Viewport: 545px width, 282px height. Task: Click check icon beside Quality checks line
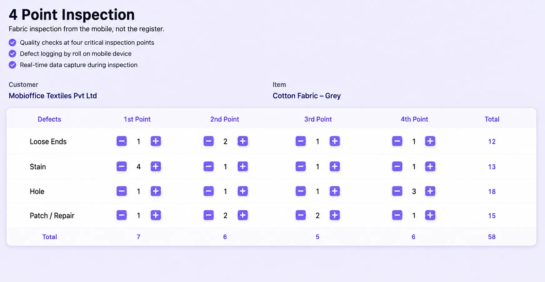pos(13,43)
